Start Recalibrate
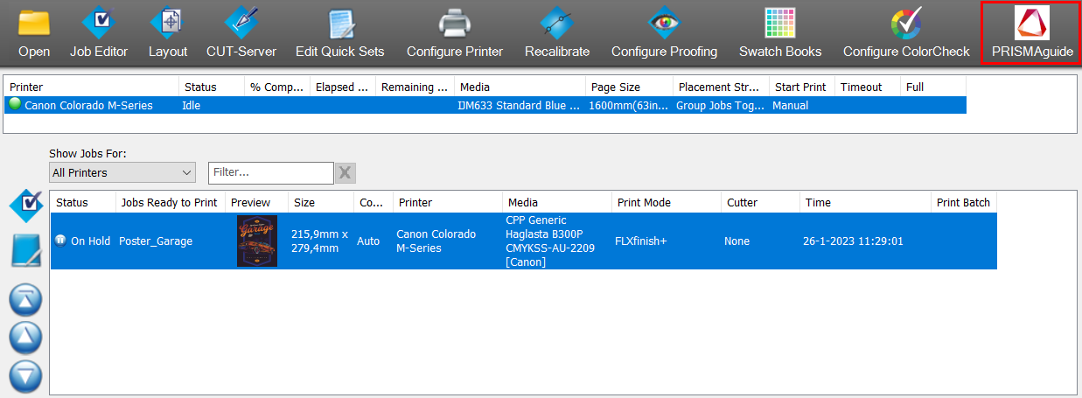 tap(556, 24)
